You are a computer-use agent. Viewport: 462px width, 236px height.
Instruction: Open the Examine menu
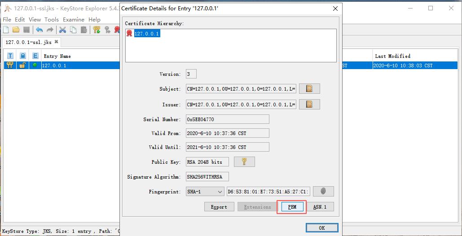(x=74, y=20)
